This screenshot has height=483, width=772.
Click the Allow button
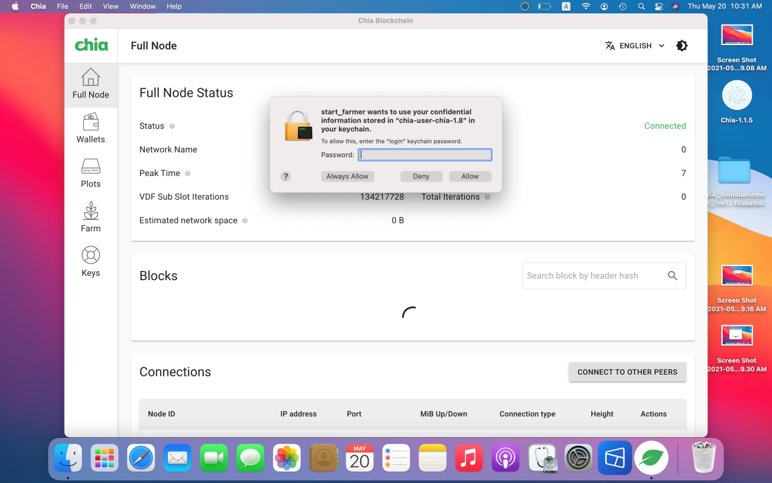(470, 177)
